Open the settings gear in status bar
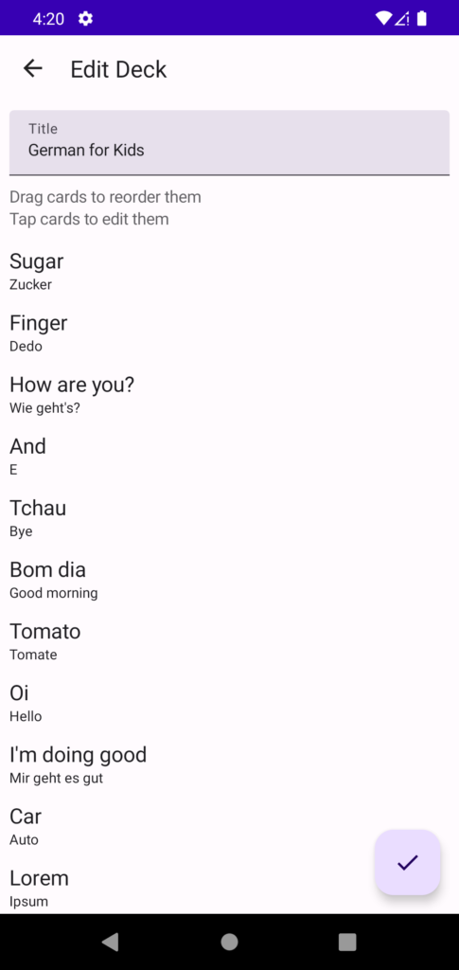This screenshot has width=459, height=970. (x=85, y=19)
